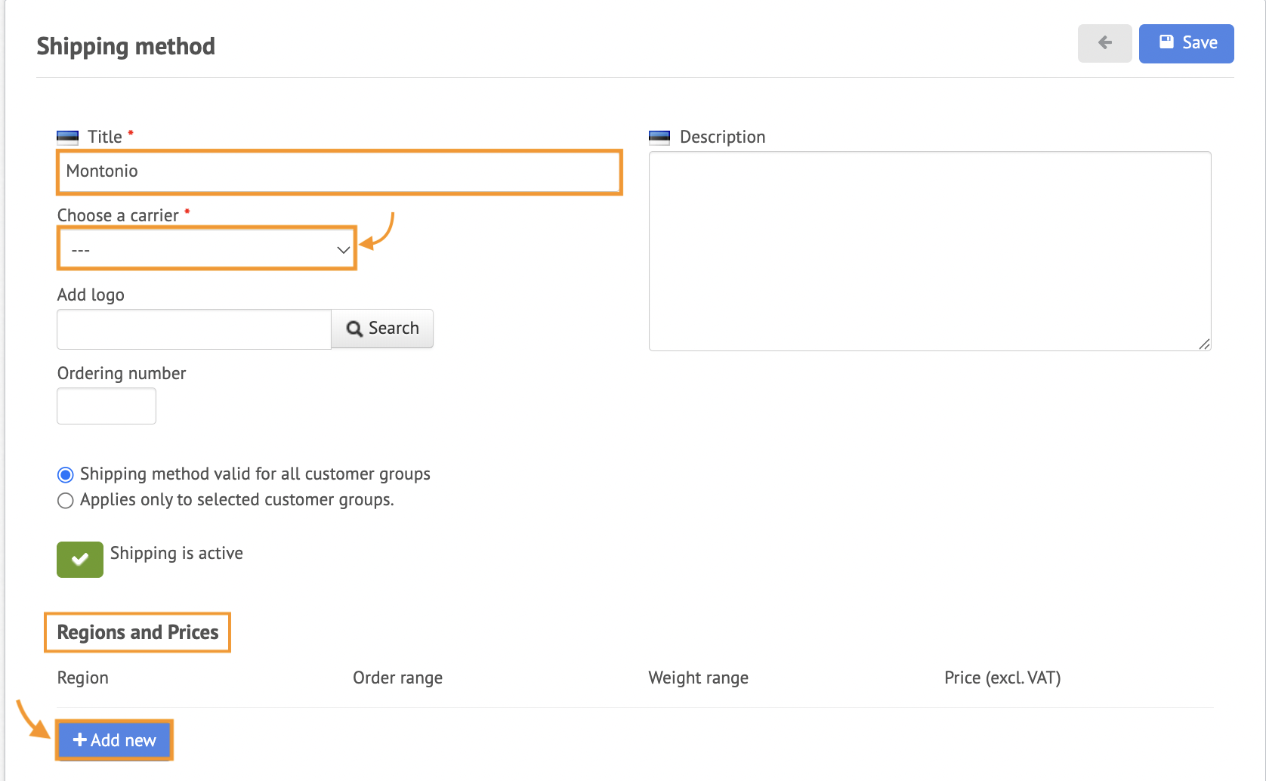Click the Estonian flag beside Description
Image resolution: width=1266 pixels, height=781 pixels.
659,137
